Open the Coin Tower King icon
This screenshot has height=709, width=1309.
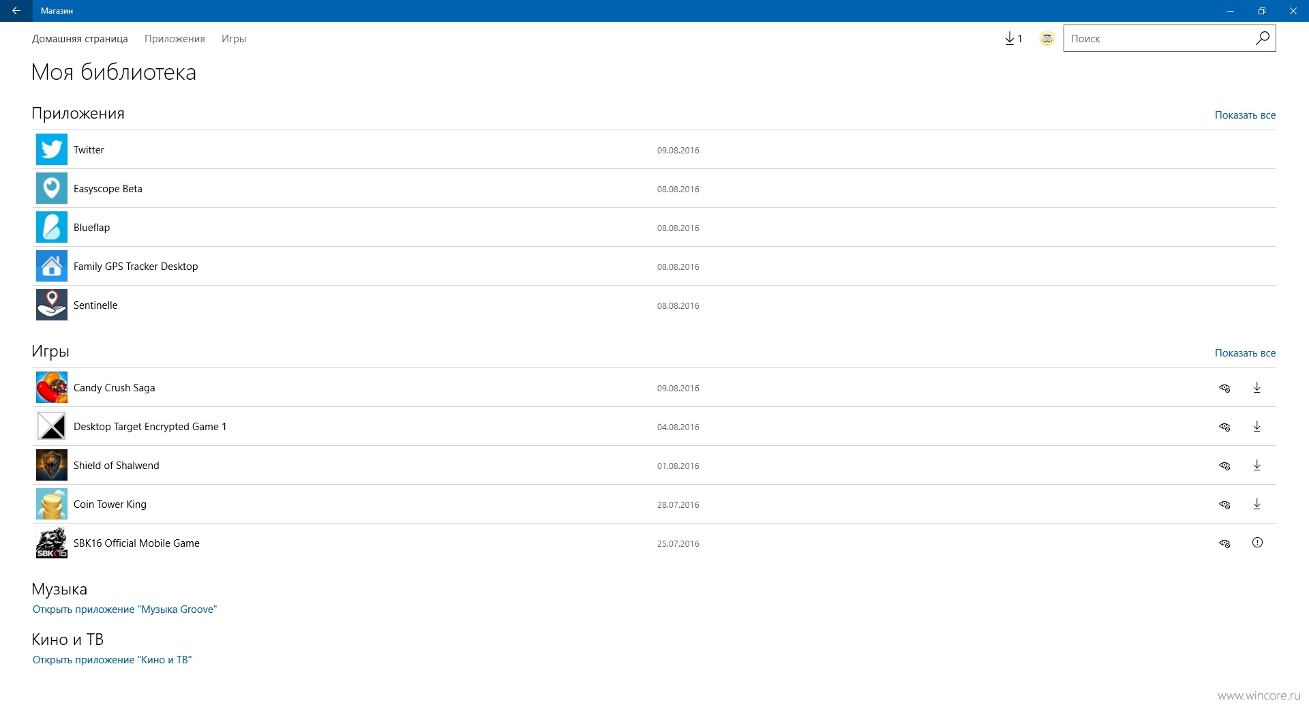tap(52, 504)
